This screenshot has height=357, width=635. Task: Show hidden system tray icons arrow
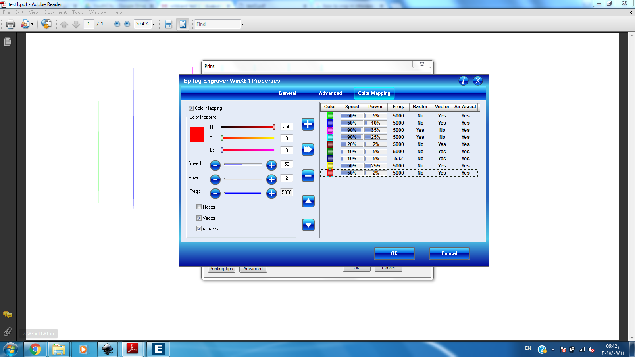click(553, 349)
